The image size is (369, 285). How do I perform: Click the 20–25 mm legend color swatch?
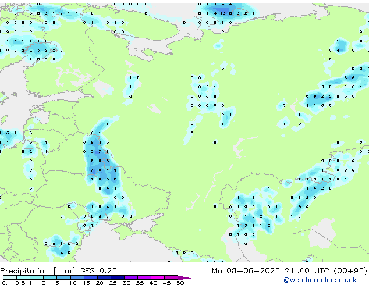tap(104, 277)
